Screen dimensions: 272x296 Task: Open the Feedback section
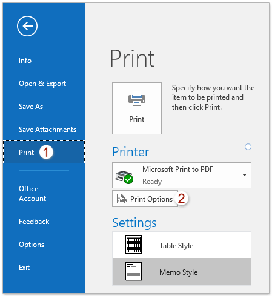[34, 222]
